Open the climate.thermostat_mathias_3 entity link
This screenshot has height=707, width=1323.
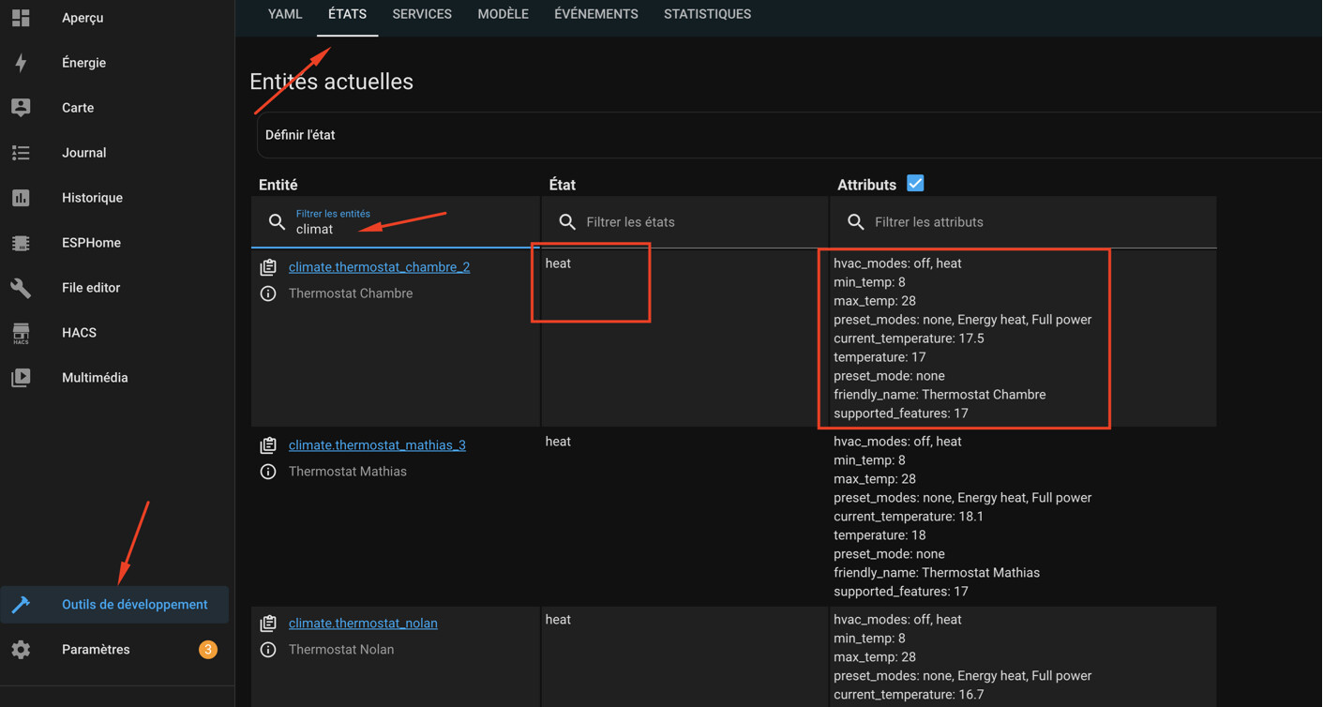377,444
